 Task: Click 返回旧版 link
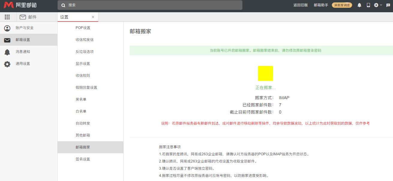[301, 5]
